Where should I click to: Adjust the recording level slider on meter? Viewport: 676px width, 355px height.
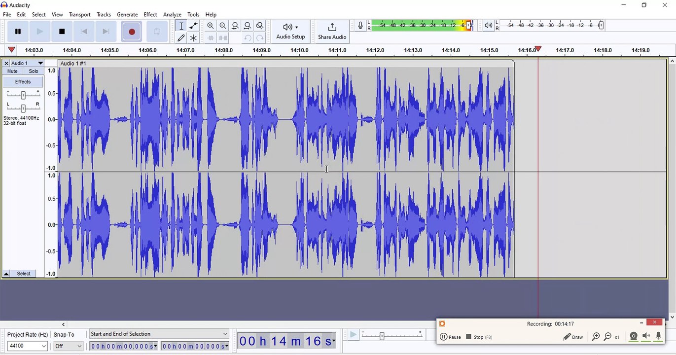click(x=469, y=25)
